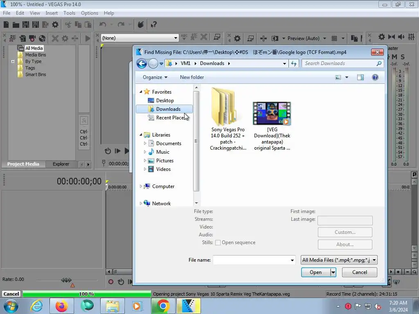The image size is (419, 314).
Task: Click the Overlays grid icon in preview toolbar
Action: (x=334, y=38)
